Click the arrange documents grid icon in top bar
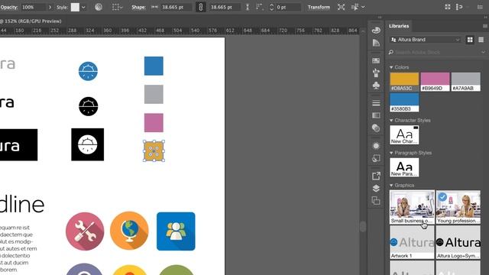Viewport: 489px width, 275px height. click(448, 7)
